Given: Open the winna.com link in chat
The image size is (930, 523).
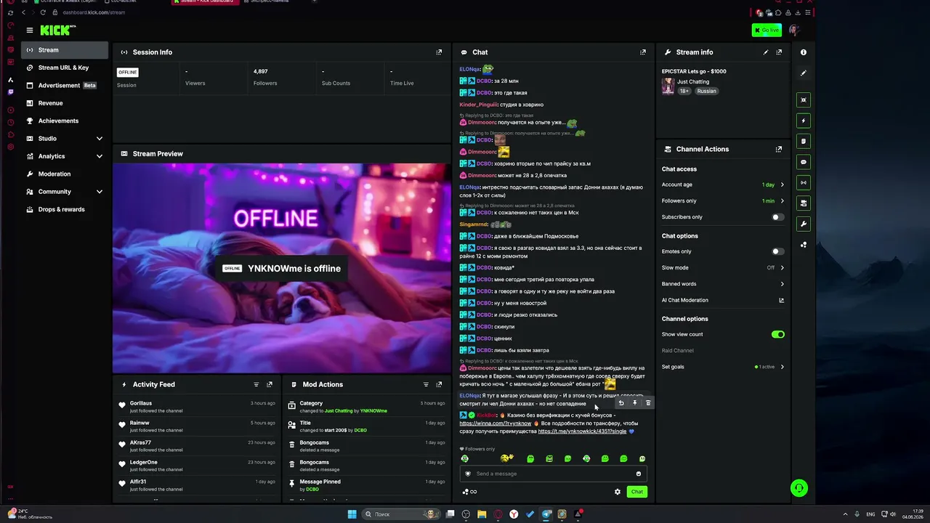Looking at the screenshot, I should 496,423.
